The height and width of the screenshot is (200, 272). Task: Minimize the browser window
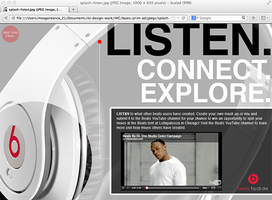pos(9,3)
